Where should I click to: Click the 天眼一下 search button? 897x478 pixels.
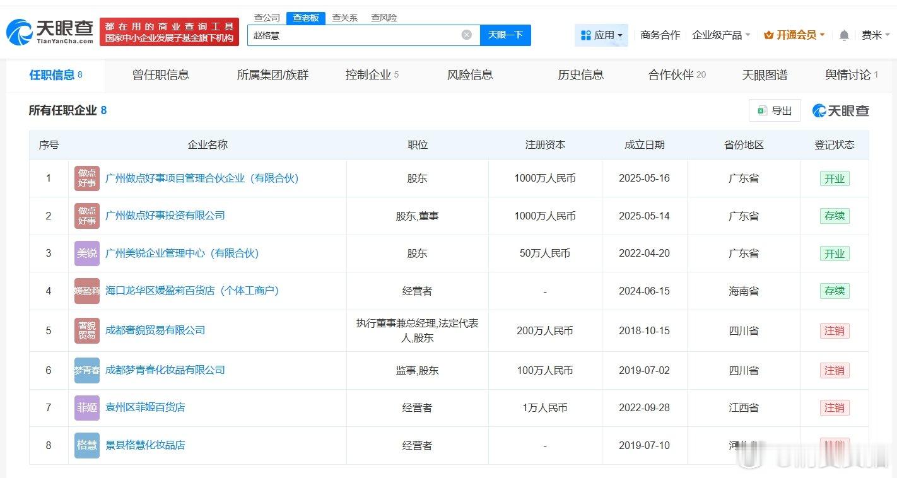click(505, 35)
